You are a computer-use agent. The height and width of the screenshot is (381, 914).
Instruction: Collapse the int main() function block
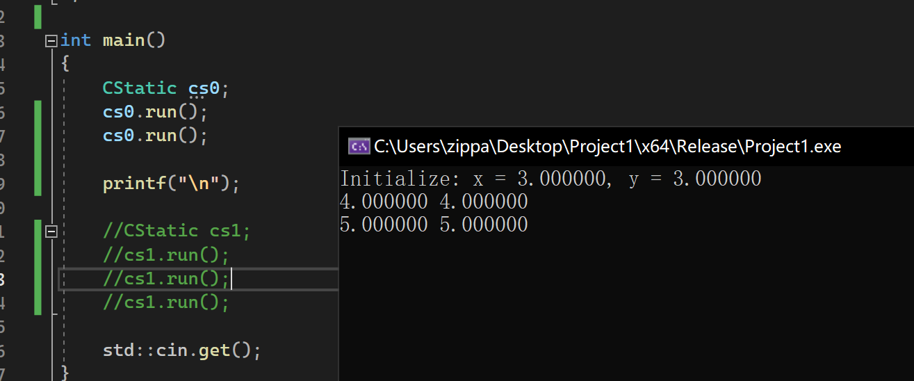50,40
